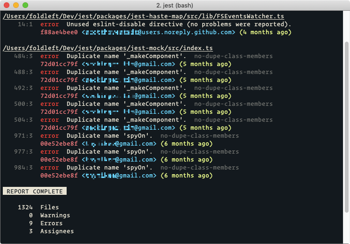
Task: Click the "Duplicate name '_makeComponent'" message on line 500:3
Action: [126, 104]
